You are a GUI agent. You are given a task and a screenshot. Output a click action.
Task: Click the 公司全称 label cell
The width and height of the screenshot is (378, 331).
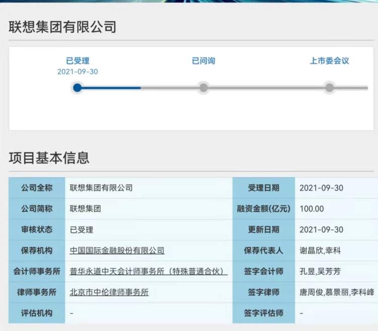(37, 188)
